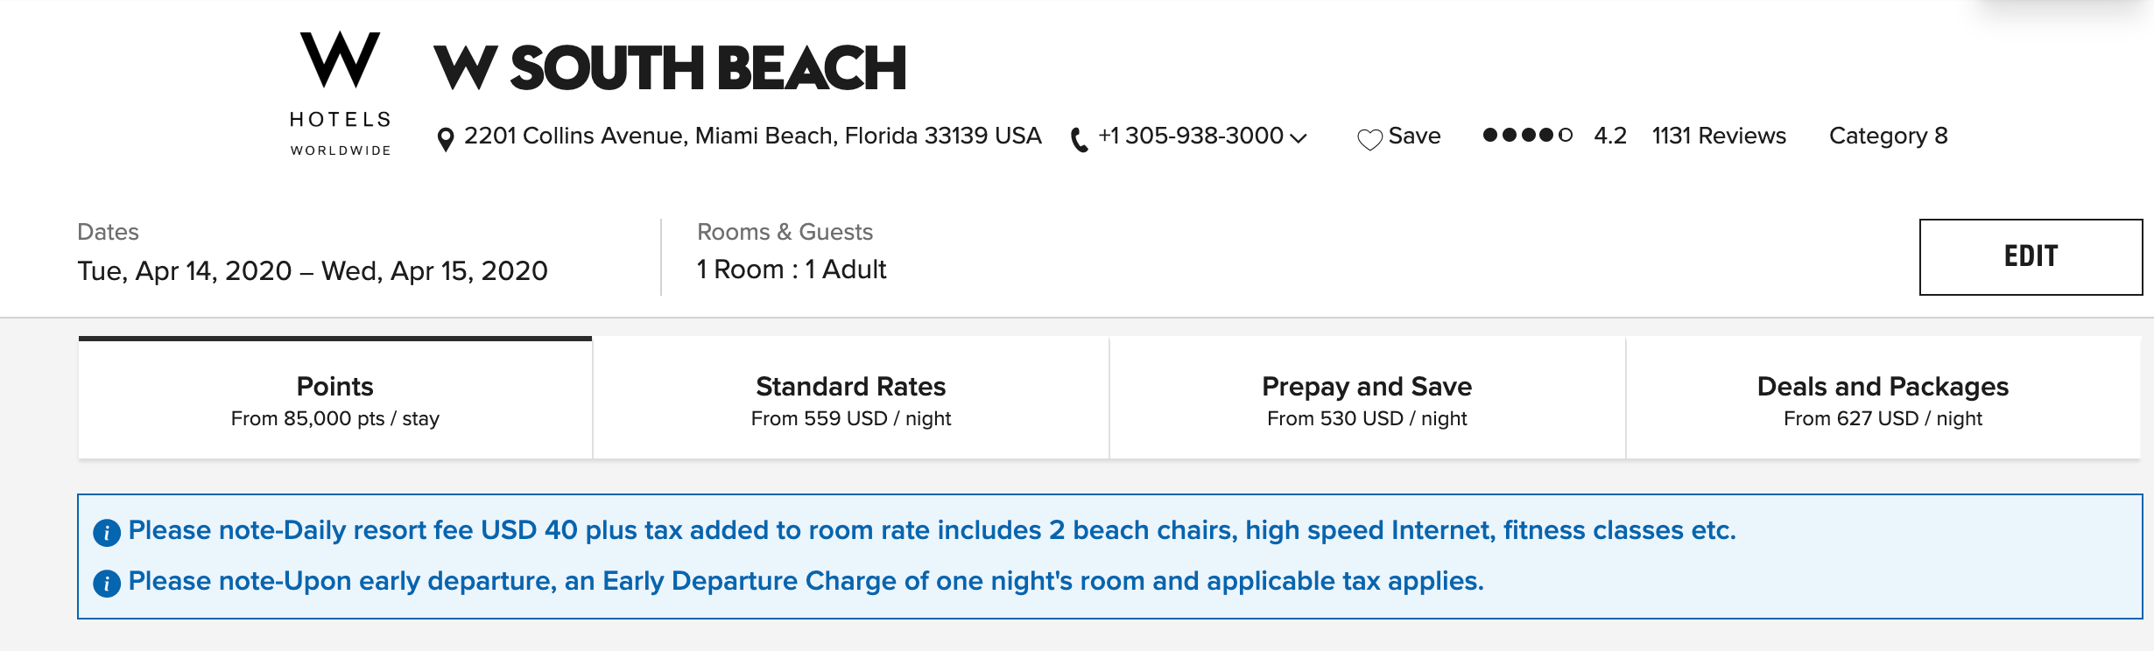Open the Prepay and Save tab
Viewport: 2154px width, 651px height.
point(1367,398)
